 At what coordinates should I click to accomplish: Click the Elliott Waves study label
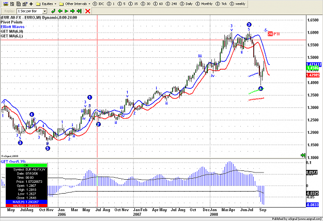(12, 27)
